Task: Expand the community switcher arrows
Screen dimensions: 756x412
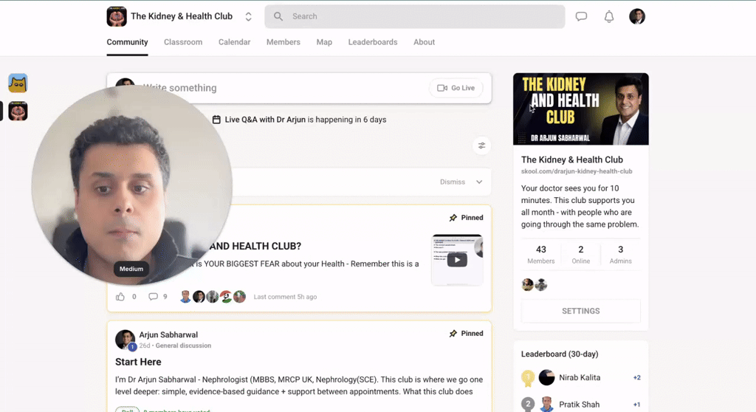Action: click(248, 16)
